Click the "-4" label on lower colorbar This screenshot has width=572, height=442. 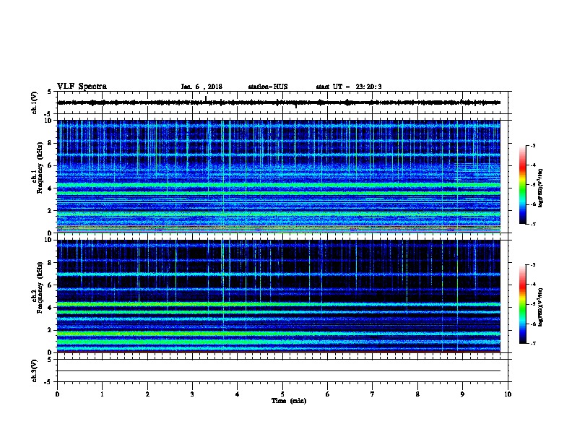(x=532, y=285)
